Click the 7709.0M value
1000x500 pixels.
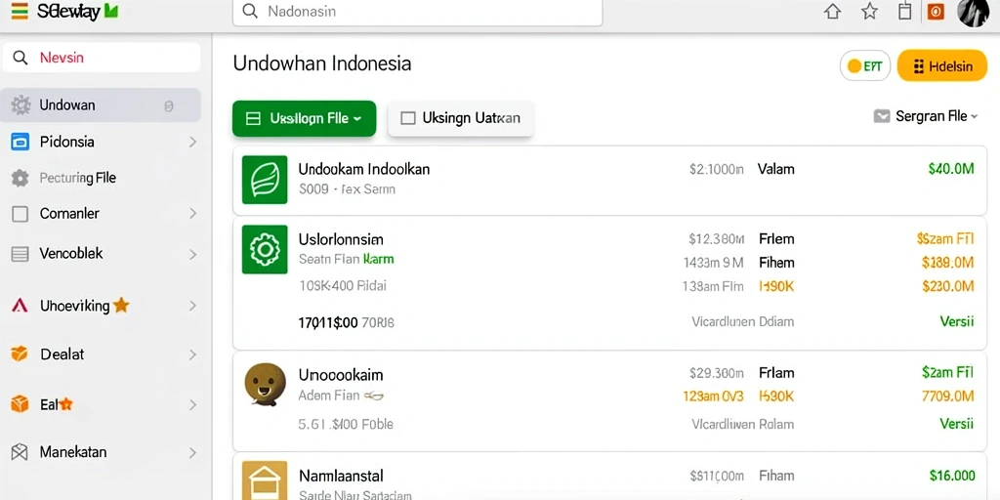pyautogui.click(x=948, y=396)
